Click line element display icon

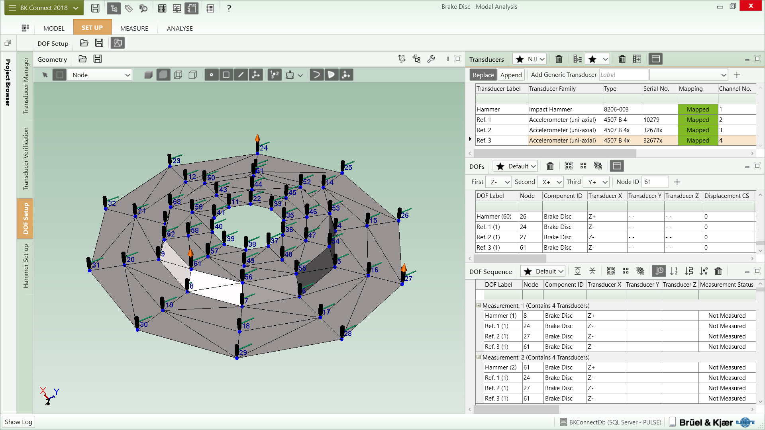click(241, 75)
